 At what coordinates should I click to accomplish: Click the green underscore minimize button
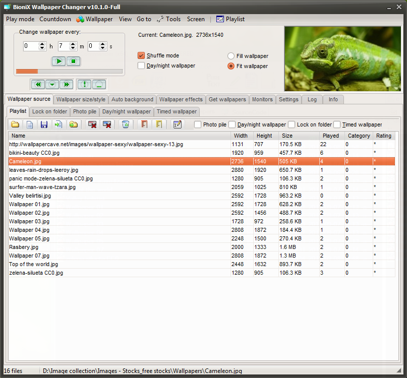99,85
